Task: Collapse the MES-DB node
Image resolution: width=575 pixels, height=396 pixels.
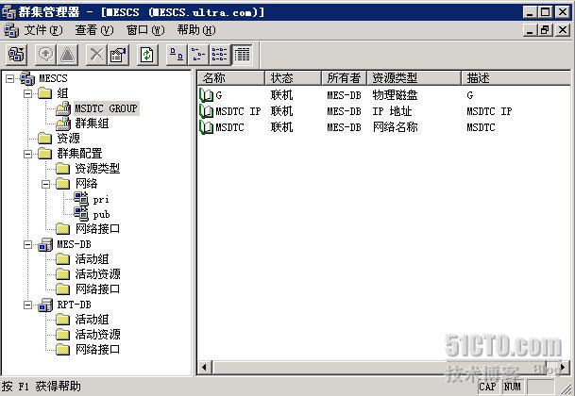Action: coord(28,244)
